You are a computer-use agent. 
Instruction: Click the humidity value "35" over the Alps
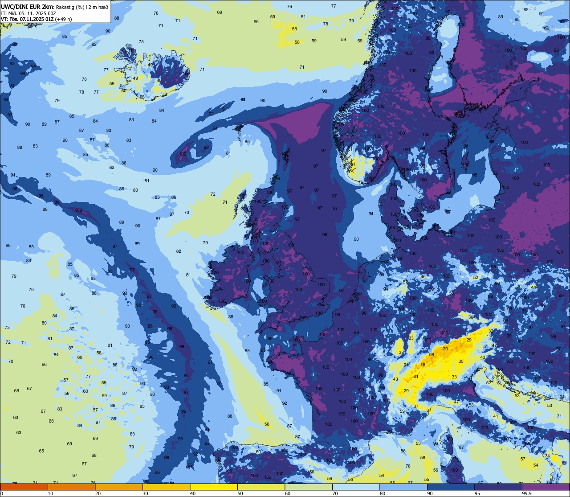tap(461, 361)
